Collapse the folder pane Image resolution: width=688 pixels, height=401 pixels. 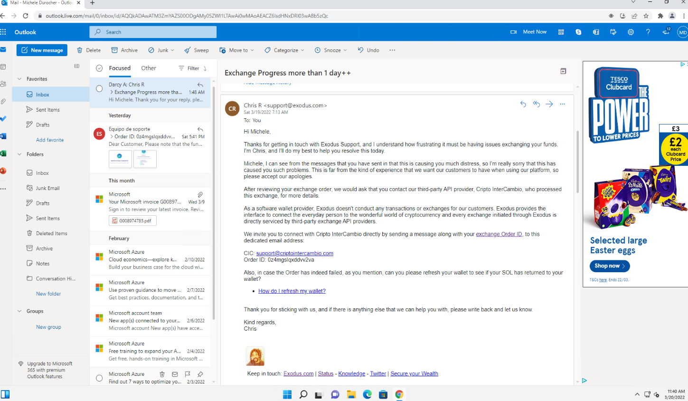pyautogui.click(x=77, y=66)
